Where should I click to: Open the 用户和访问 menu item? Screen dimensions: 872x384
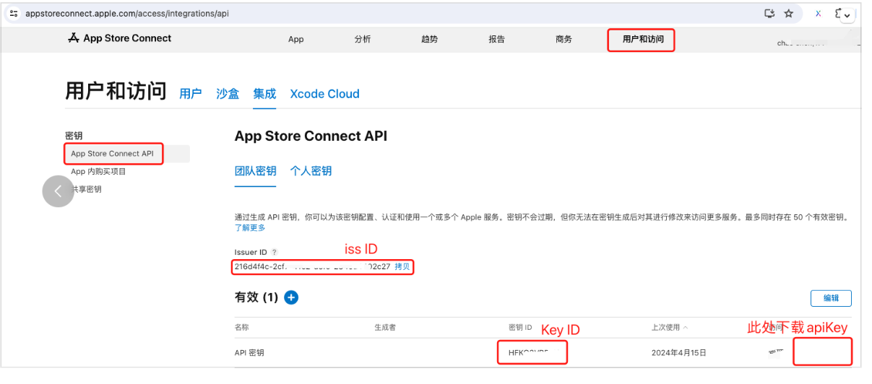click(643, 40)
